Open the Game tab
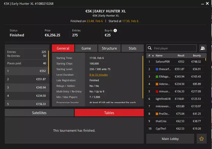 [86, 48]
